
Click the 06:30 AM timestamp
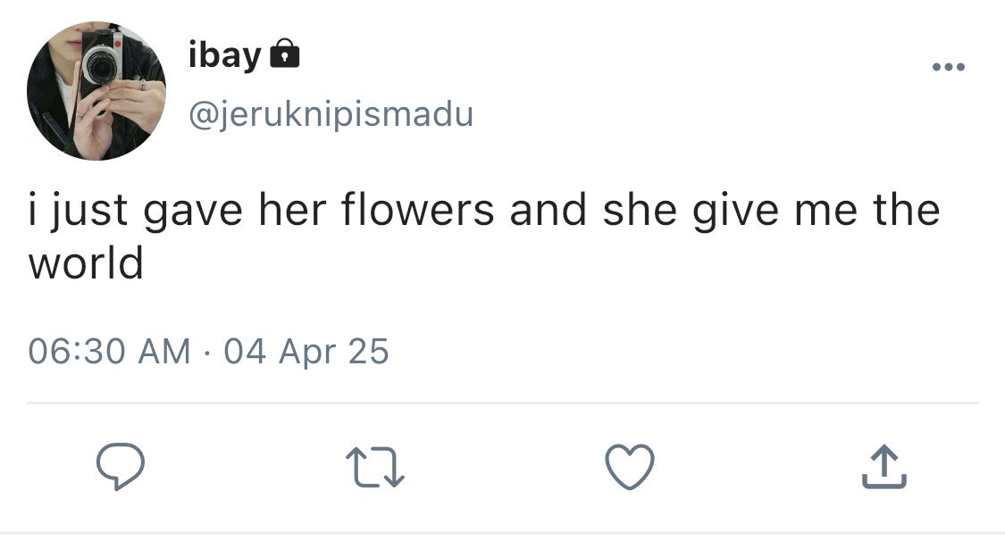pyautogui.click(x=109, y=351)
